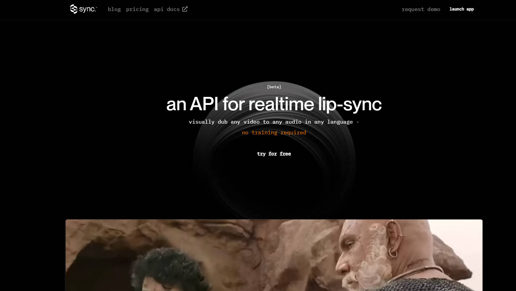Click request demo in the header
516x291 pixels.
click(x=421, y=9)
